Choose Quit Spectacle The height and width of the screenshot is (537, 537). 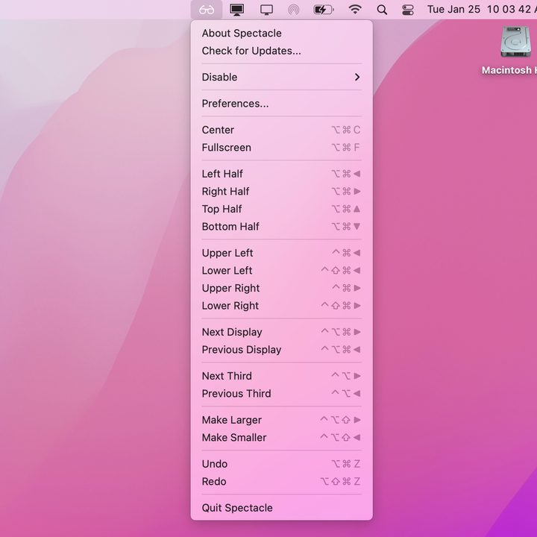point(281,508)
